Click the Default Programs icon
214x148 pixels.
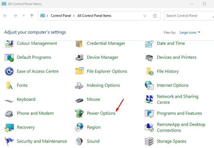[9, 57]
